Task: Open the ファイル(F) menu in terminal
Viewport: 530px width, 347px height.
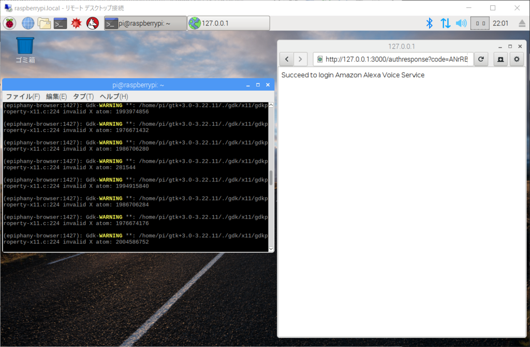Action: [x=23, y=97]
